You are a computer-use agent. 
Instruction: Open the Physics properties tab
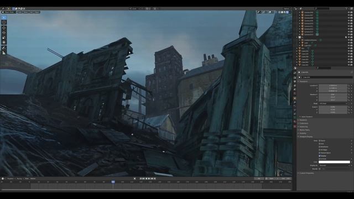coord(295,110)
